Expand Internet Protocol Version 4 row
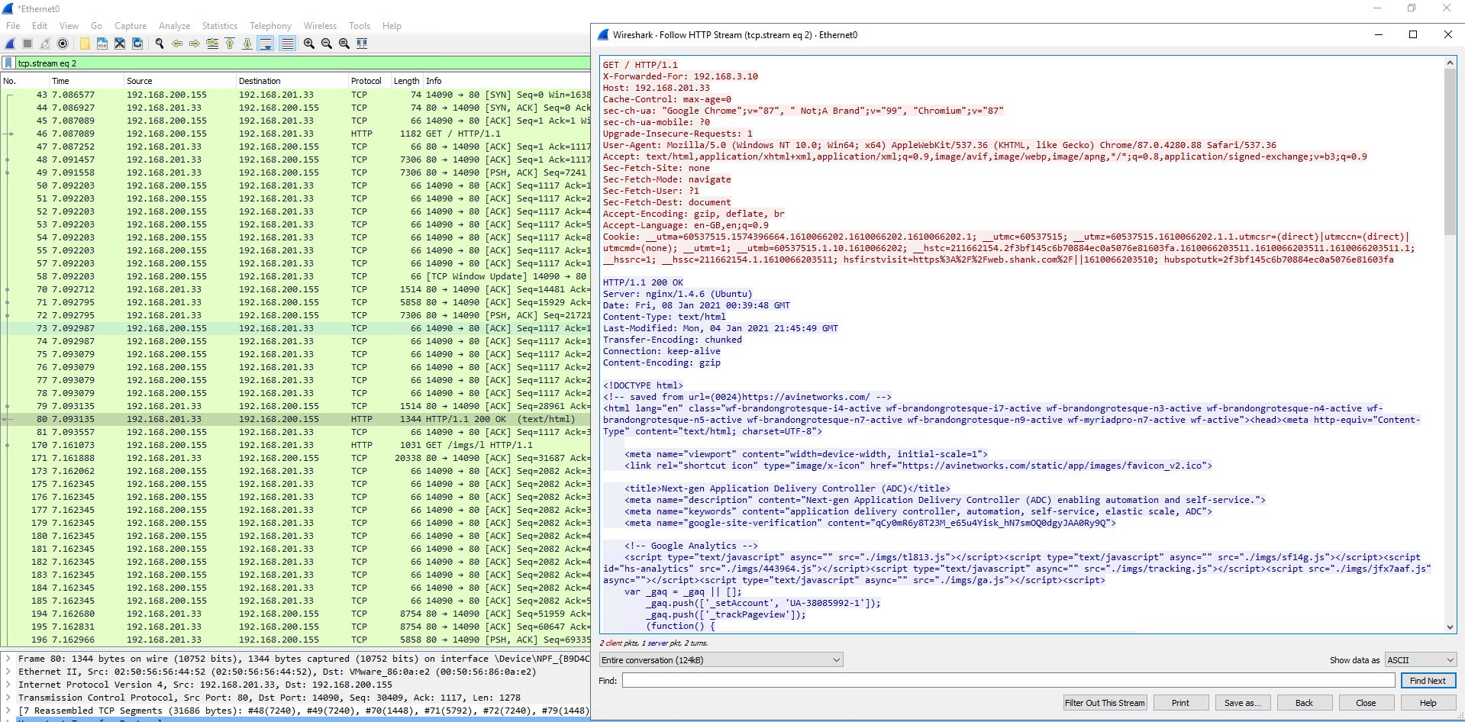Screen dimensions: 1465x722 click(x=8, y=685)
